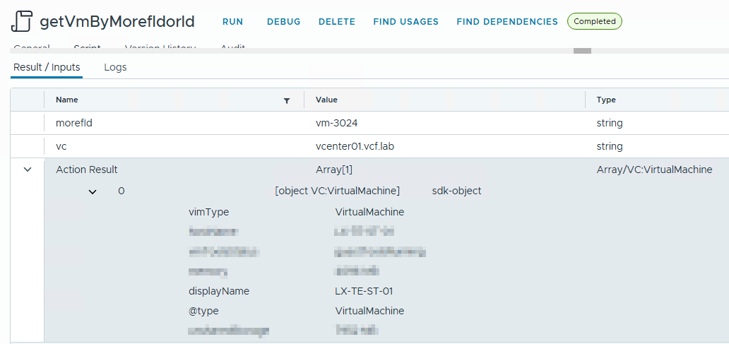Click the Array/VC:VirtualMachine type cell
Viewport: 729px width, 344px height.
tap(655, 170)
